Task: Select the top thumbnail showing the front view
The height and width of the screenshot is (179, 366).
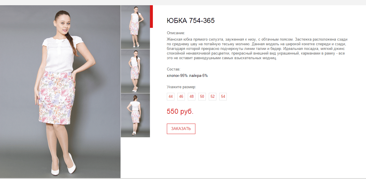Action: coord(135,27)
